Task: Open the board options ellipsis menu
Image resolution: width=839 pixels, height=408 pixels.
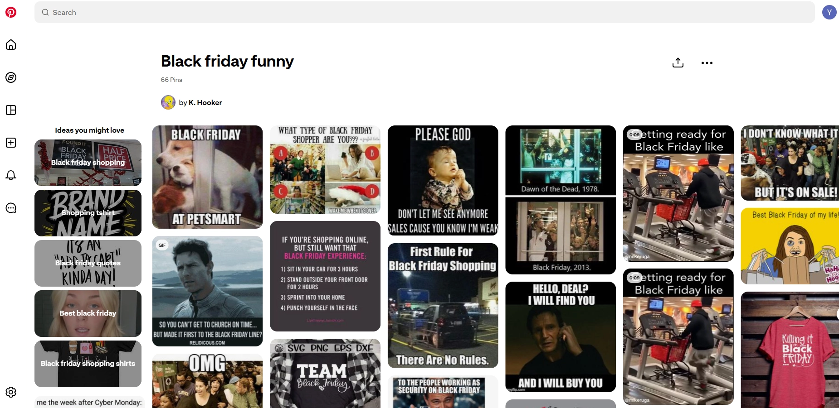Action: pos(706,62)
